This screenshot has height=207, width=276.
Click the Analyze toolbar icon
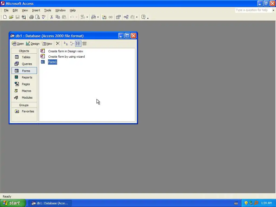pos(94,17)
